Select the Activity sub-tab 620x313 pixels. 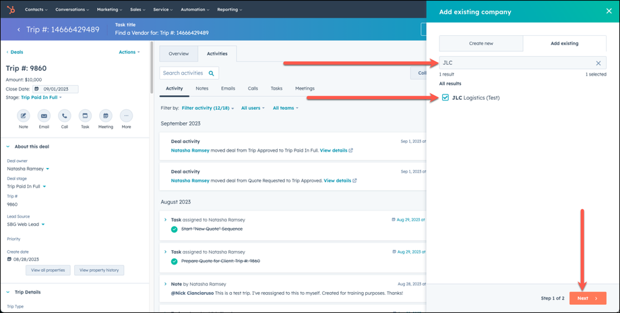[x=175, y=88]
